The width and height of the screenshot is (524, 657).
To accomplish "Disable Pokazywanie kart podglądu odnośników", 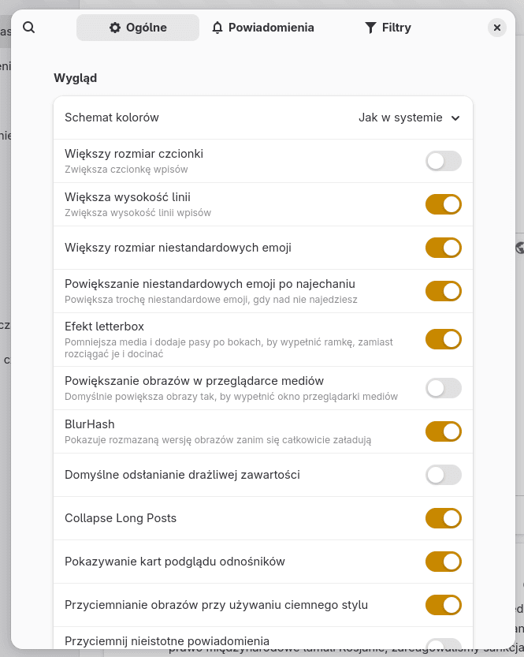I will pyautogui.click(x=443, y=562).
